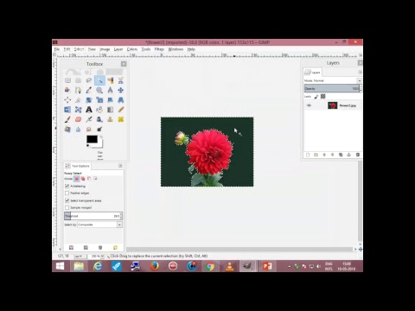The width and height of the screenshot is (415, 311).
Task: Open the Select menu
Action: (x=79, y=49)
